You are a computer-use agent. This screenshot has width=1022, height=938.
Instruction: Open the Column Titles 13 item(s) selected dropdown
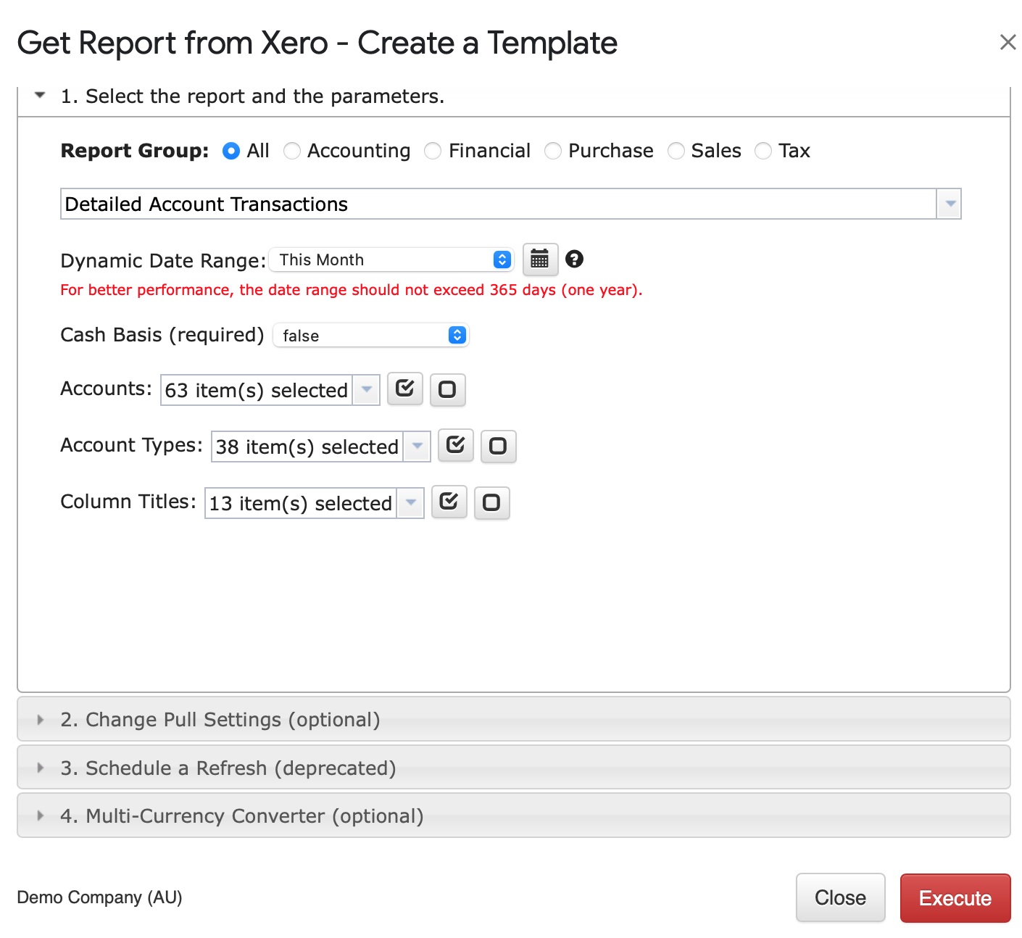point(314,503)
